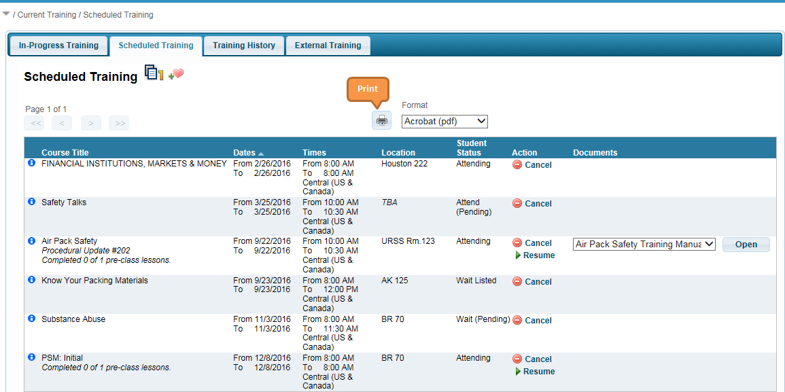Viewport: 785px width, 392px height.
Task: Click the next page arrow button
Action: click(x=90, y=123)
